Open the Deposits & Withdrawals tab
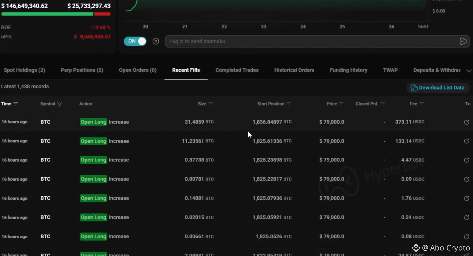Image resolution: width=473 pixels, height=256 pixels. [x=437, y=70]
